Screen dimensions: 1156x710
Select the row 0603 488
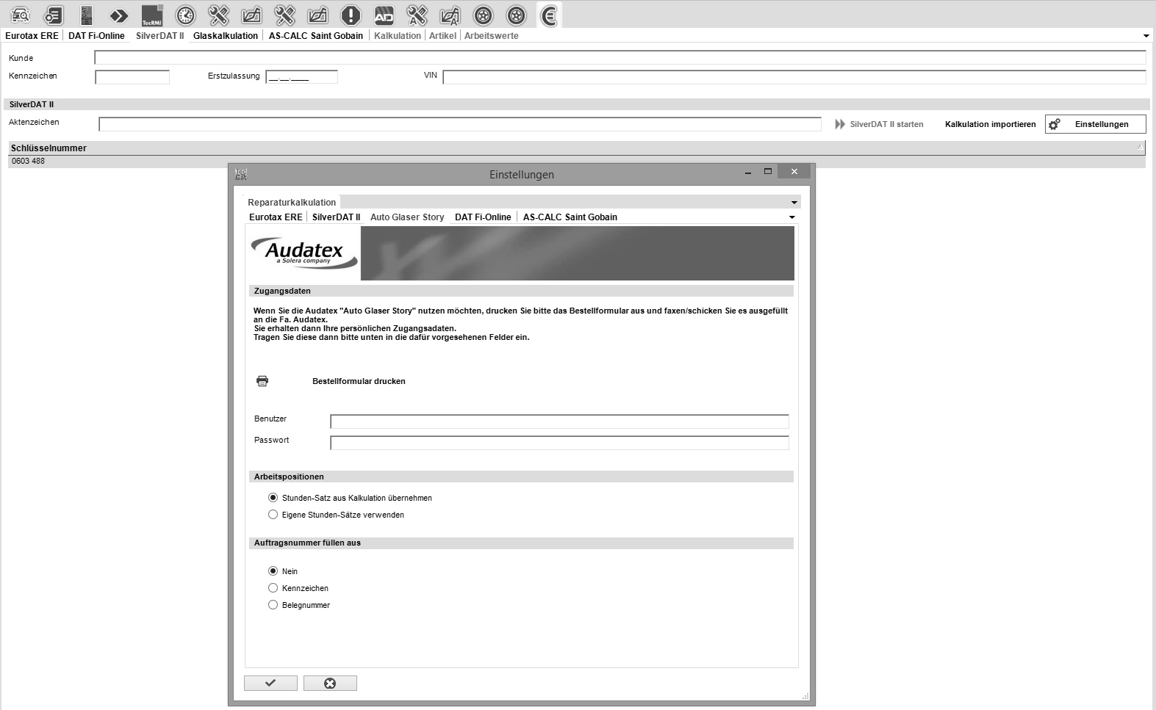577,162
